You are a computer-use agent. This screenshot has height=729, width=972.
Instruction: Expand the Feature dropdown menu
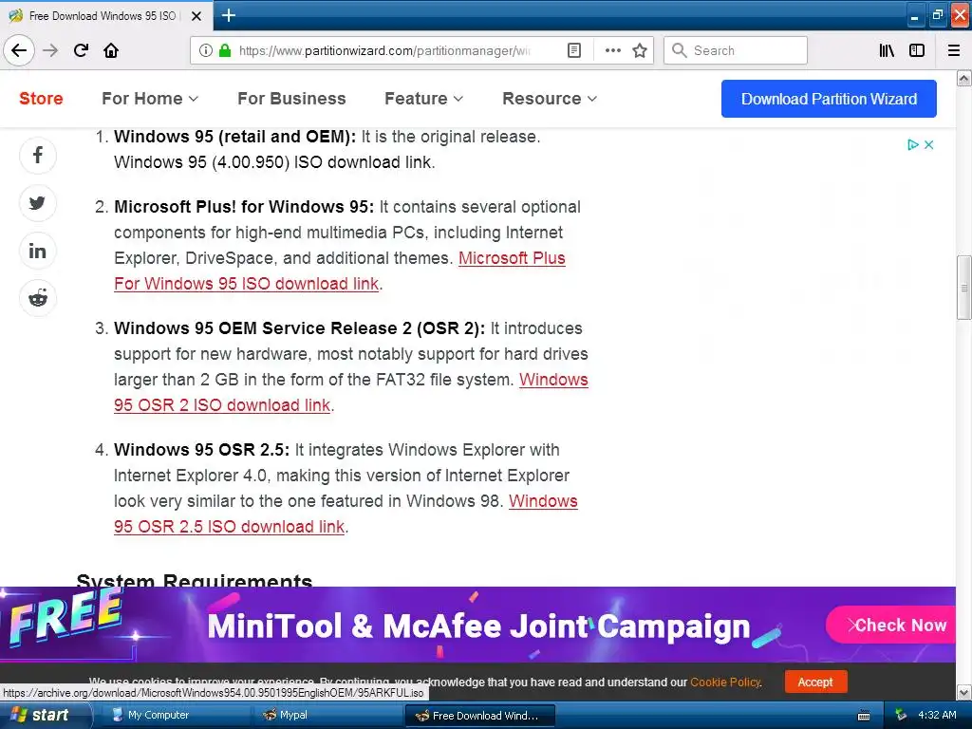[x=424, y=99]
